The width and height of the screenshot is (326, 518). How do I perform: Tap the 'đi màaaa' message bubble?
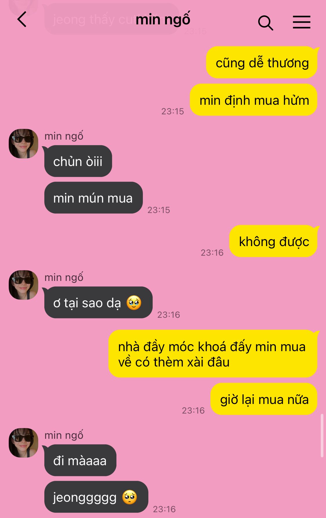coord(80,460)
